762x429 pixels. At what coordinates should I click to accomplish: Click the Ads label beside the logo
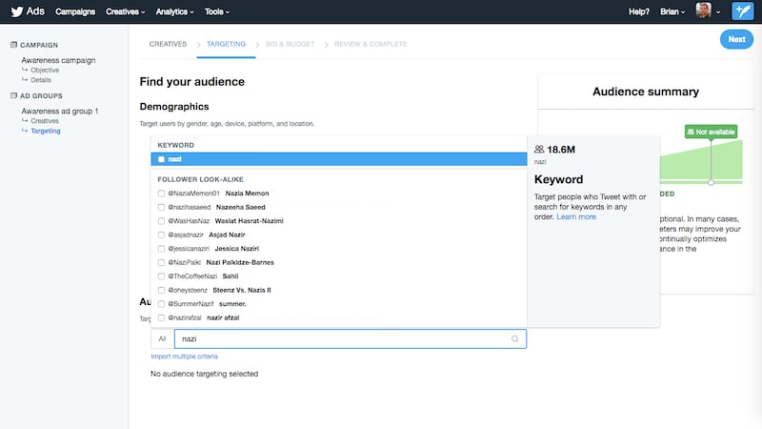coord(35,11)
